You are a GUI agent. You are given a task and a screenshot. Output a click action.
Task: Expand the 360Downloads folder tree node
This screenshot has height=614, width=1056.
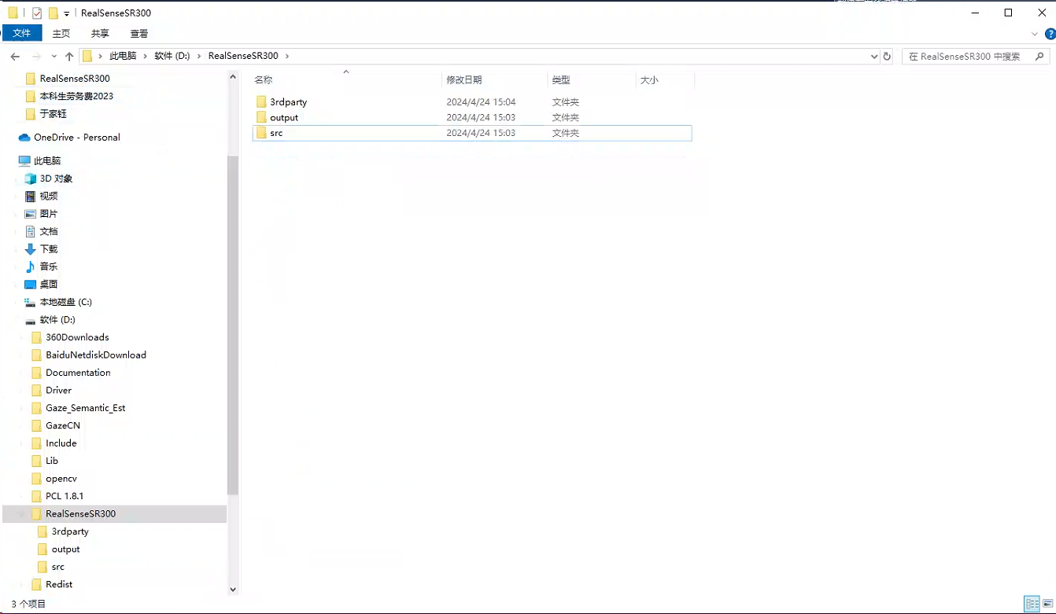pyautogui.click(x=22, y=337)
